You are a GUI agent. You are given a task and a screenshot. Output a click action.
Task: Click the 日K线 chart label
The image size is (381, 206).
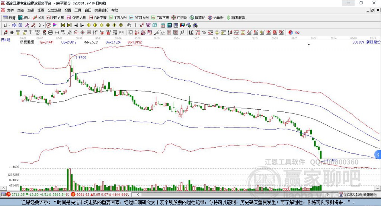coord(6,39)
